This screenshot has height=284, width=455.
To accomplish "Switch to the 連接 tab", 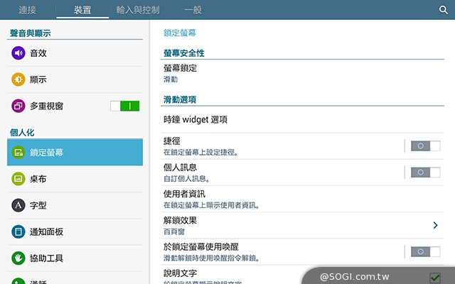I will (28, 10).
